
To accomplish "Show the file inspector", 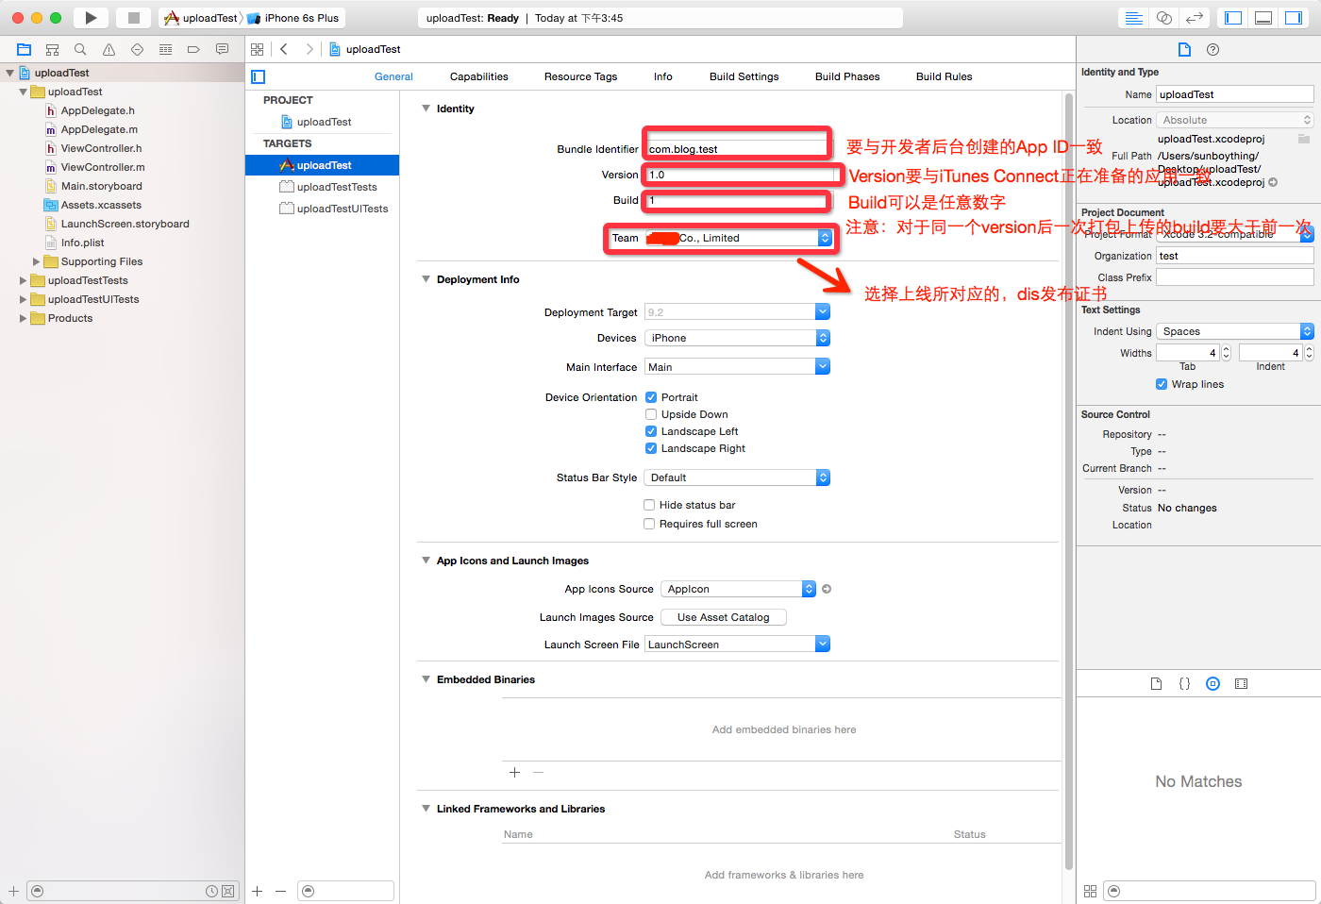I will (x=1184, y=49).
